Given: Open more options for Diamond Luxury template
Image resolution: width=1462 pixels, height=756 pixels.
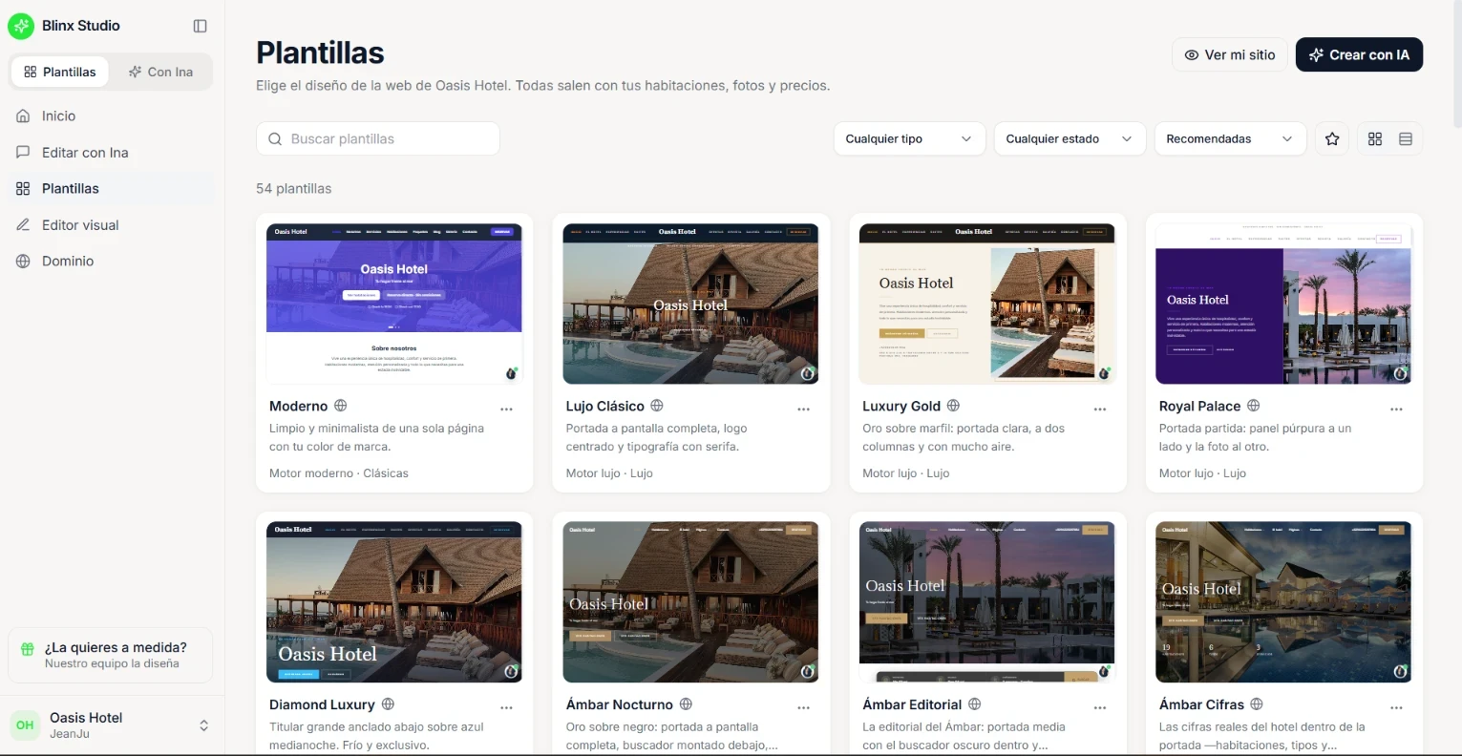Looking at the screenshot, I should (507, 707).
